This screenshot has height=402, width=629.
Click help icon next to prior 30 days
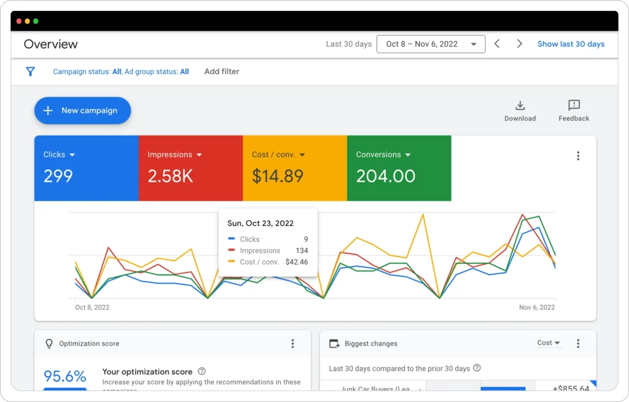coord(477,368)
